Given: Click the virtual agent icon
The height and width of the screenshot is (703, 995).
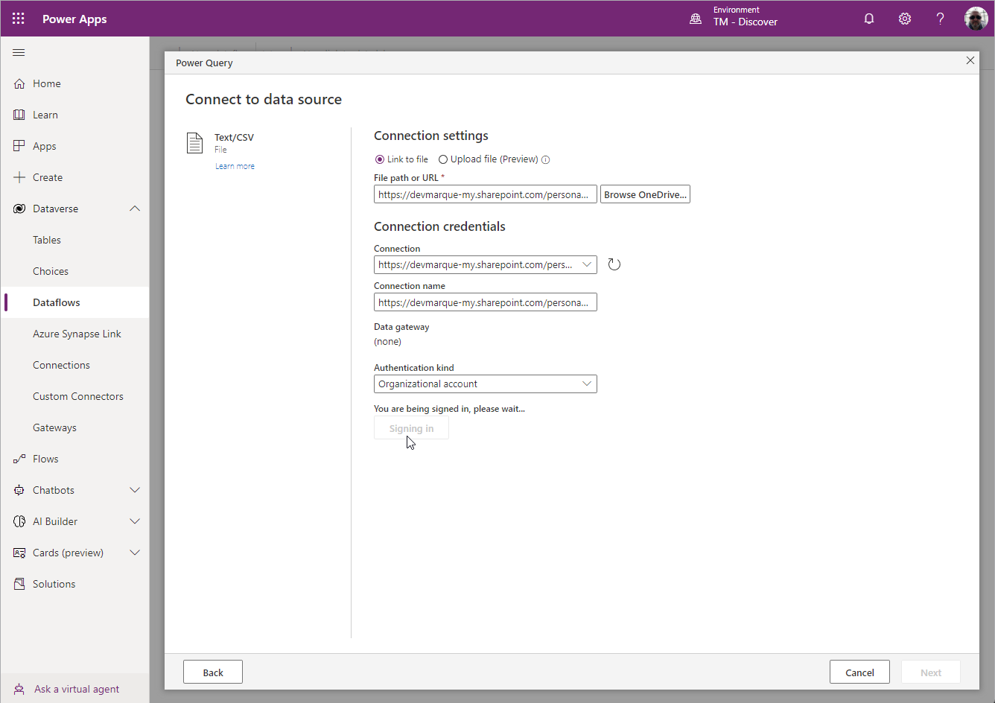Looking at the screenshot, I should click(x=19, y=689).
